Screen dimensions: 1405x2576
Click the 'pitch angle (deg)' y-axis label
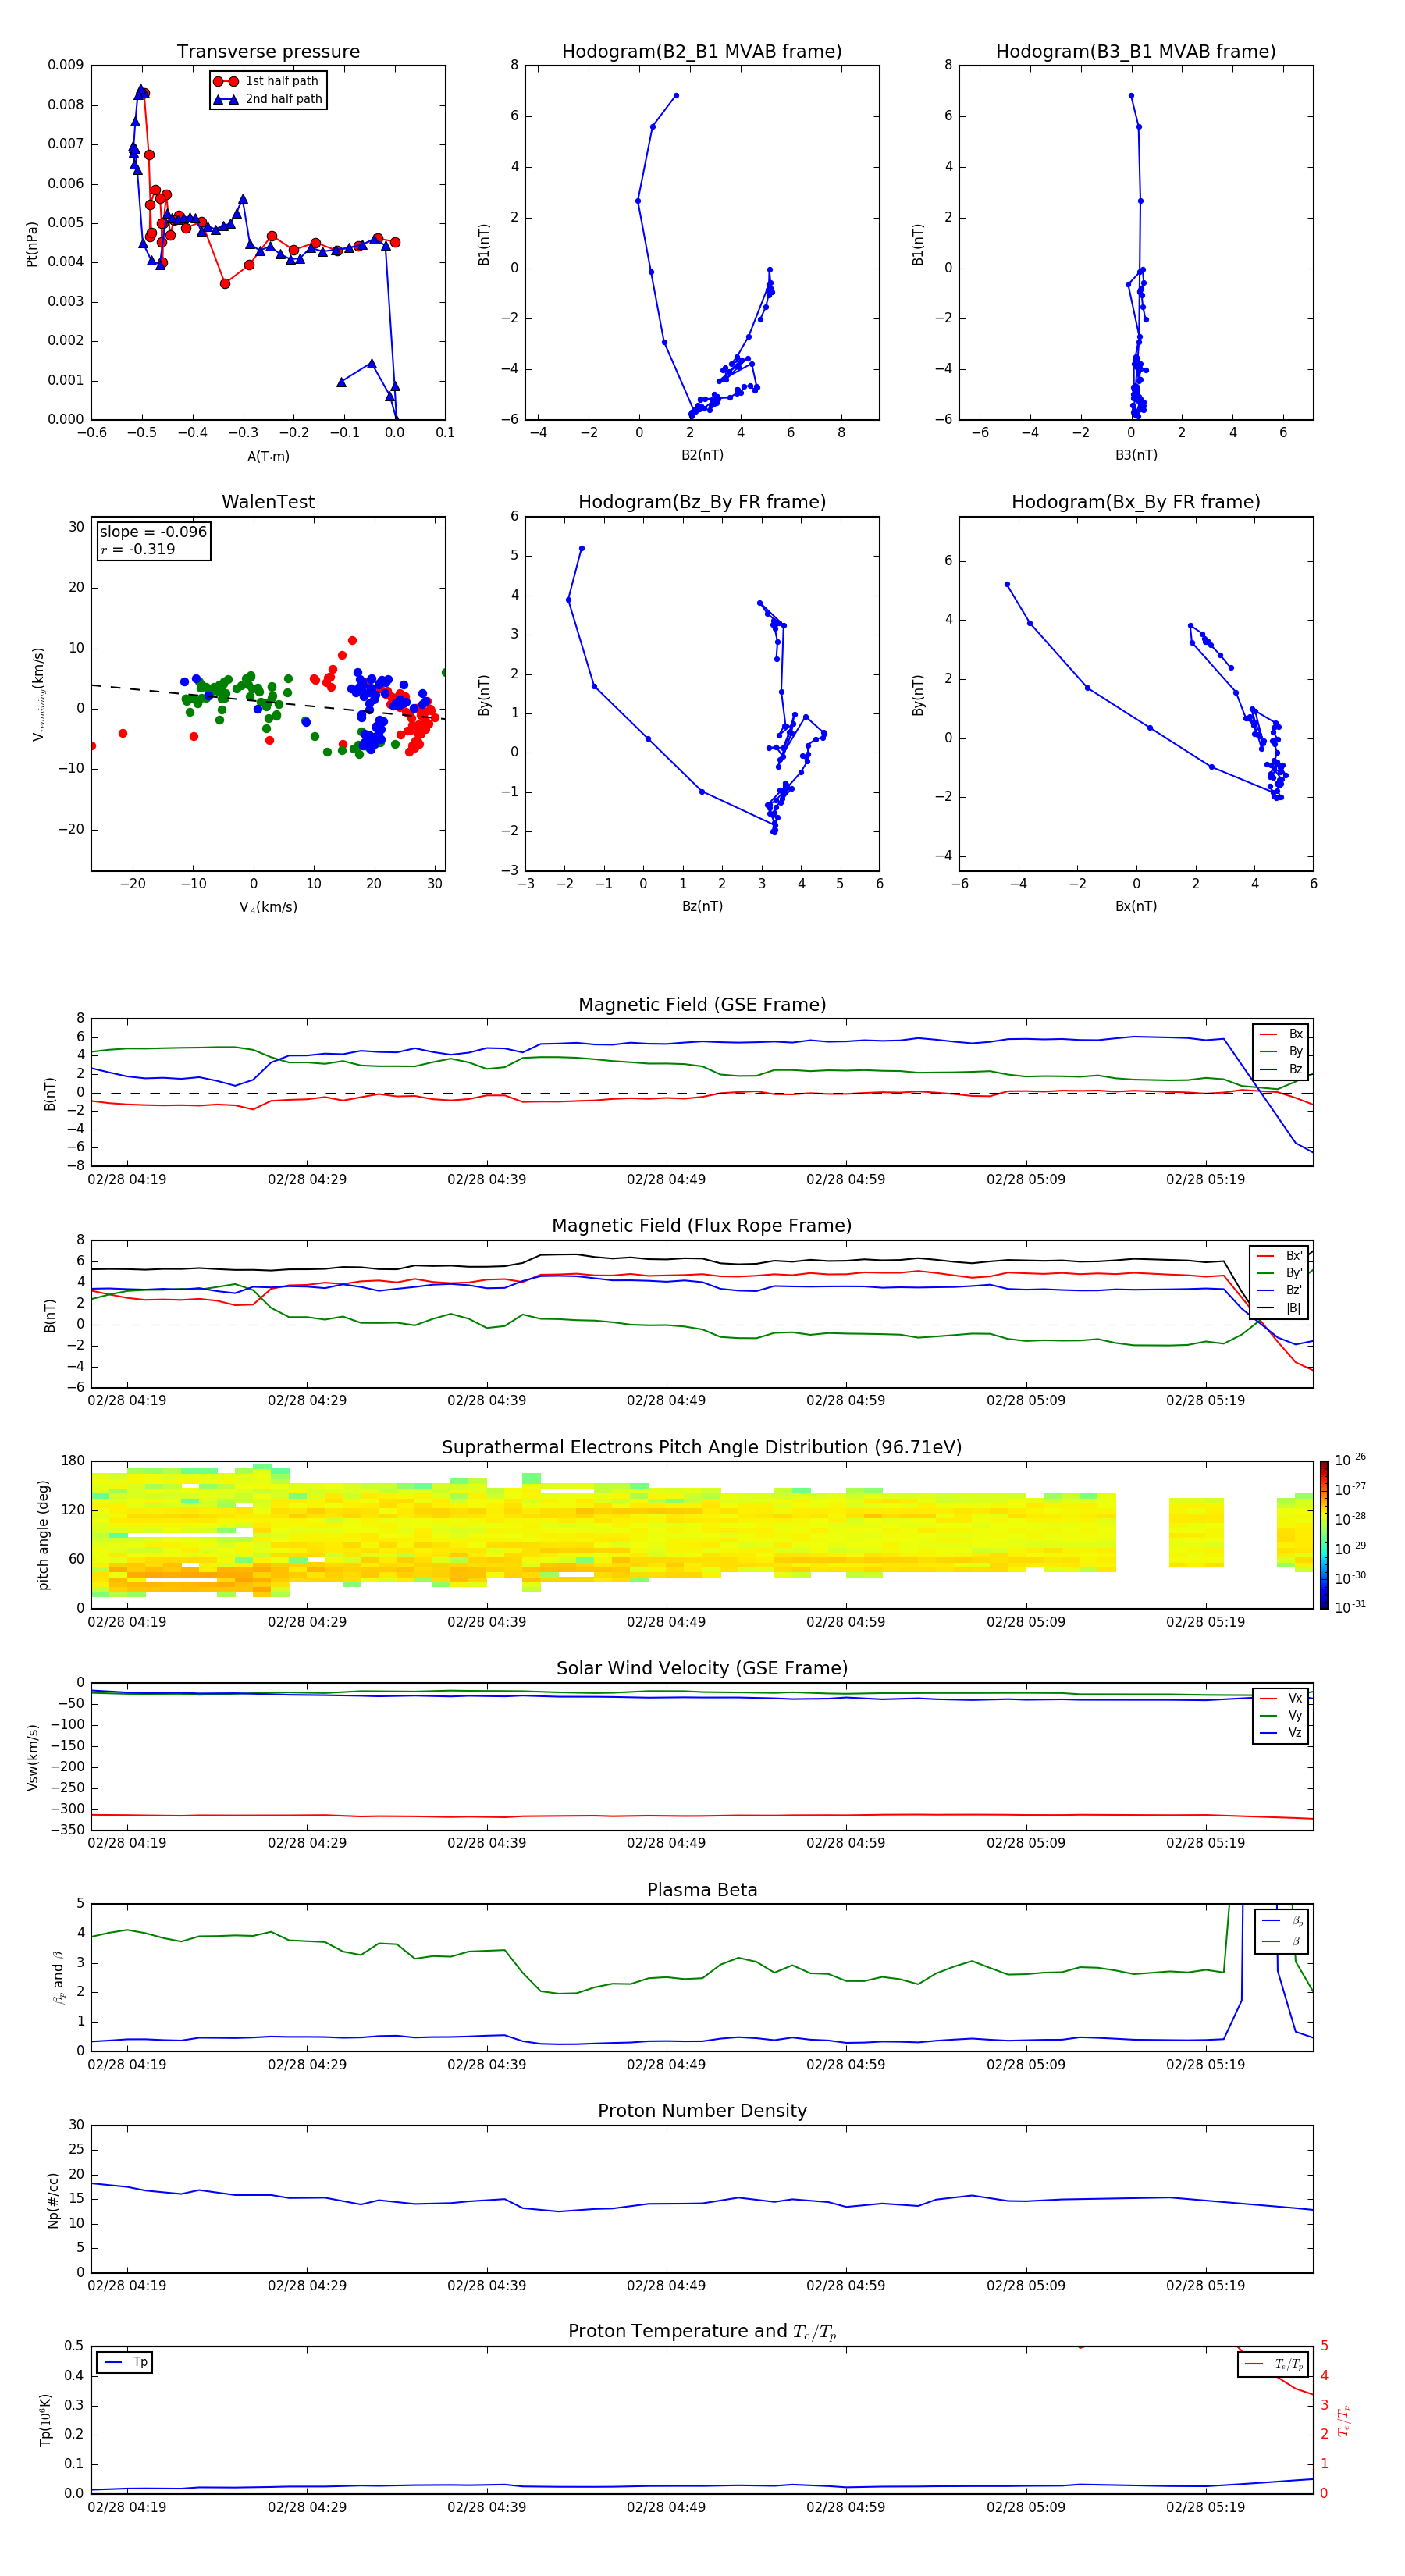coord(43,1535)
